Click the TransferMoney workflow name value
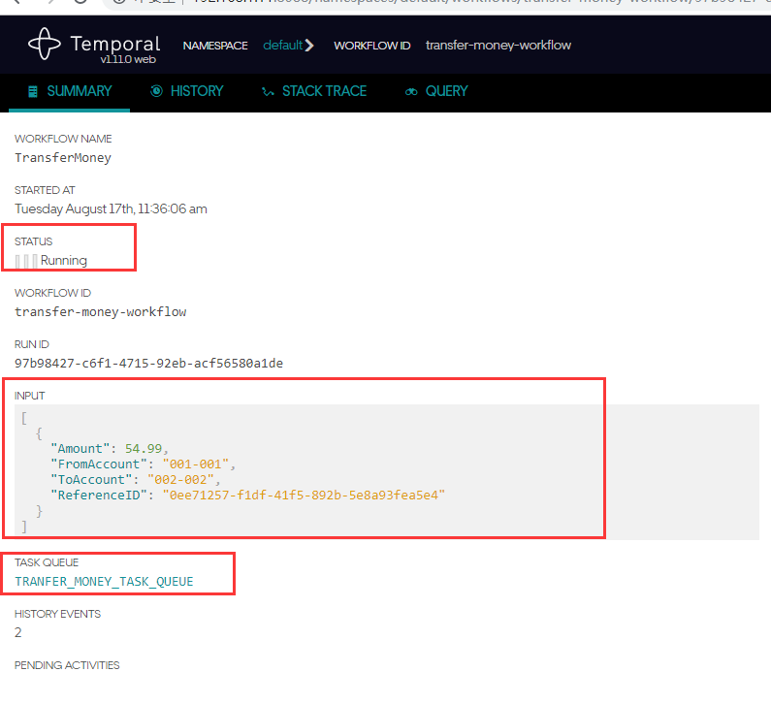 coord(63,158)
